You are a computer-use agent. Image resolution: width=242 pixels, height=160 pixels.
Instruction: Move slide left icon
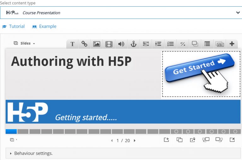click(x=206, y=140)
